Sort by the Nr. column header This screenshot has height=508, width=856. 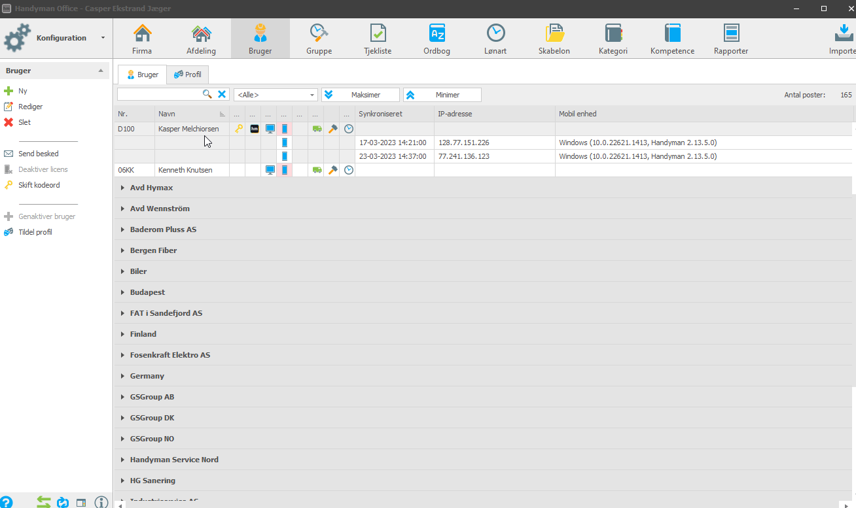tap(134, 114)
